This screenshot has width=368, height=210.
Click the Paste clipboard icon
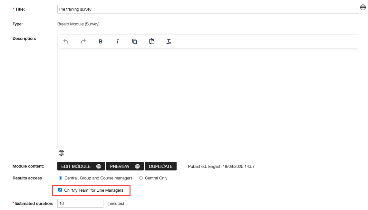(x=152, y=41)
